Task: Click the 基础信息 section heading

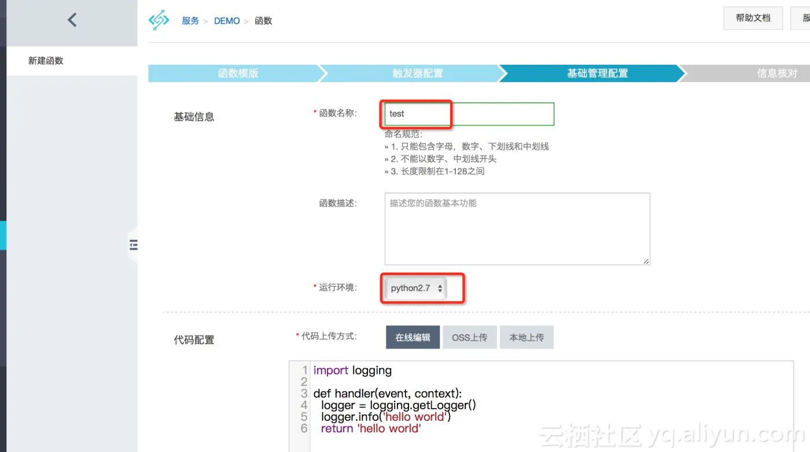Action: click(194, 117)
